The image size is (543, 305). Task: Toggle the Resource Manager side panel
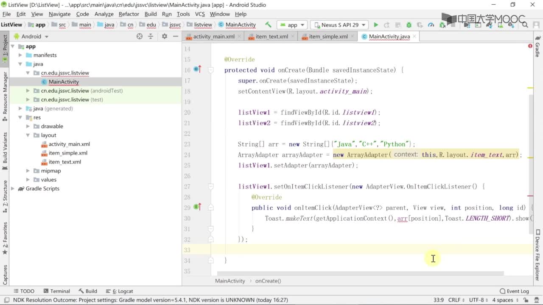click(x=5, y=96)
